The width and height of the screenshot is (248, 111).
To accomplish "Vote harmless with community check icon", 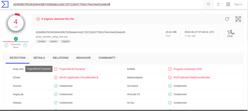I will pos(25,45).
